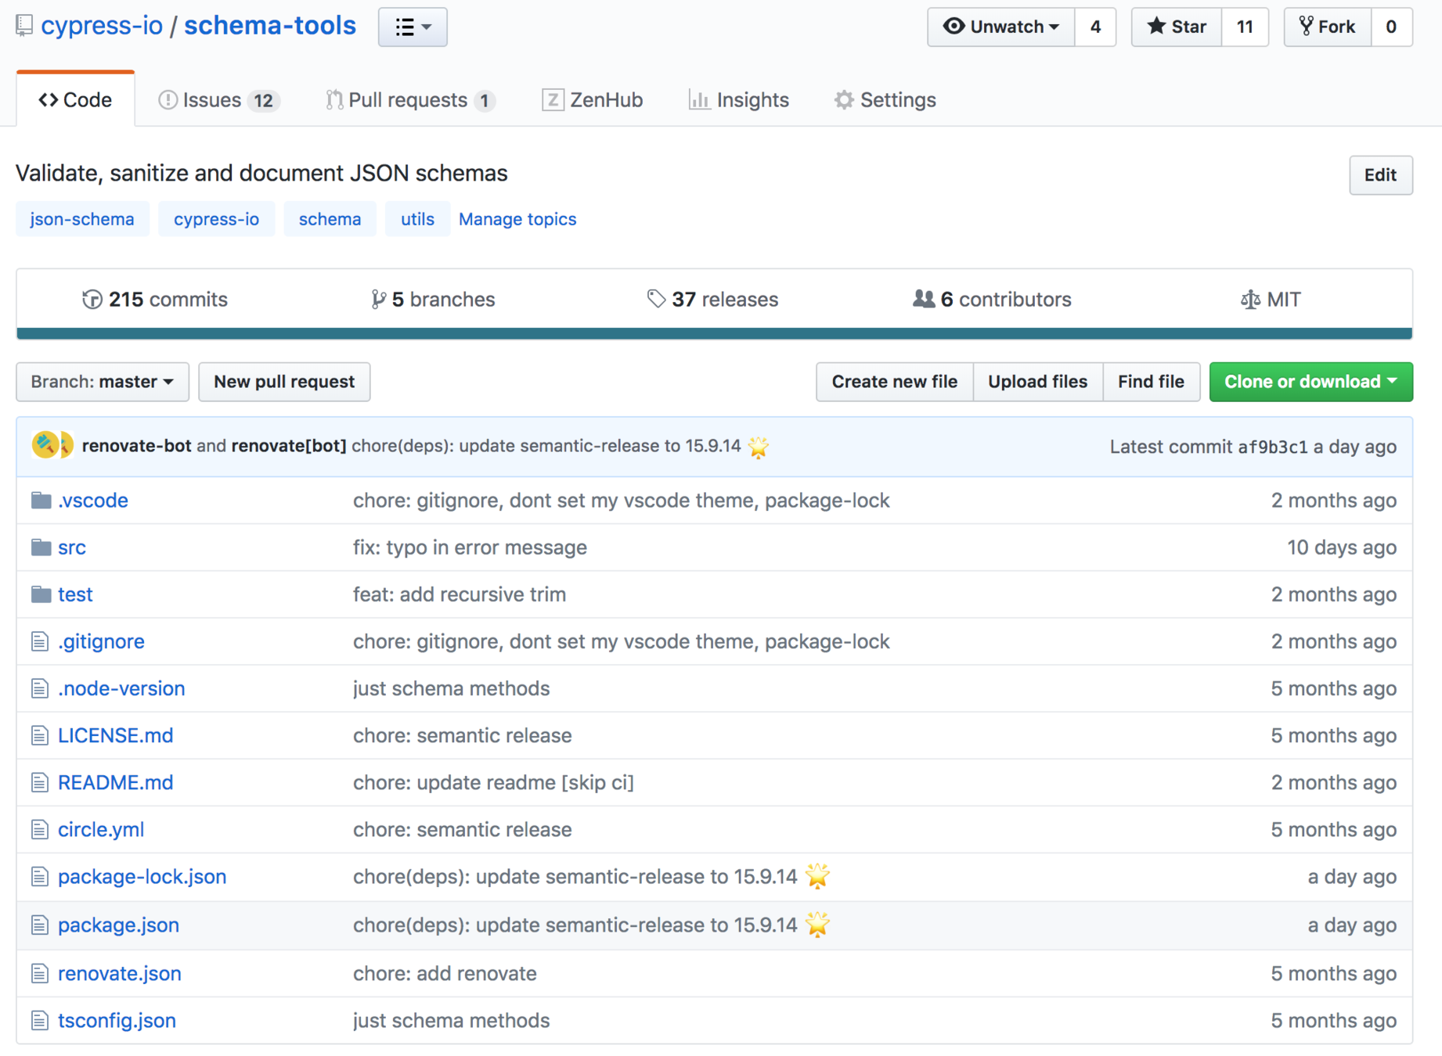Open the .gitignore file

click(101, 641)
